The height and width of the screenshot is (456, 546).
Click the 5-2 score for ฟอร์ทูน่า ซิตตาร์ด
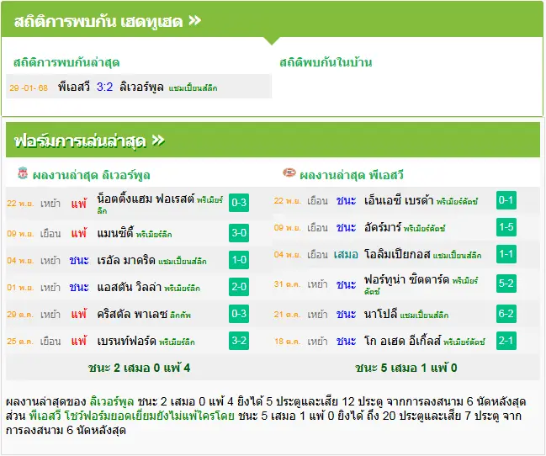click(x=506, y=284)
